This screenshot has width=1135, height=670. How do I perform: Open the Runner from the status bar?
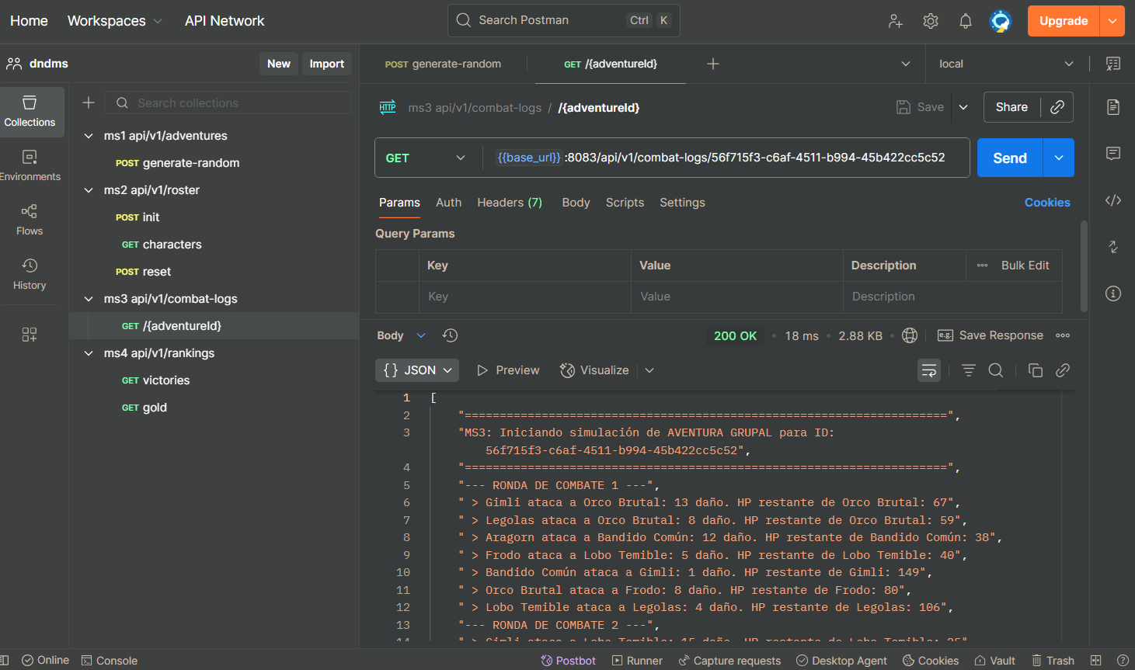(637, 660)
